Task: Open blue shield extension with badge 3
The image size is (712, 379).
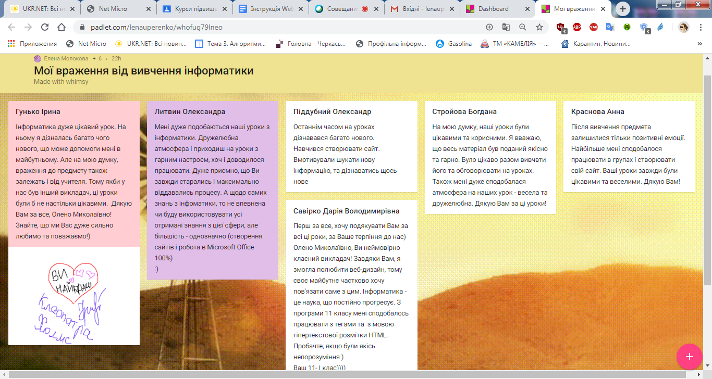Action: [645, 28]
